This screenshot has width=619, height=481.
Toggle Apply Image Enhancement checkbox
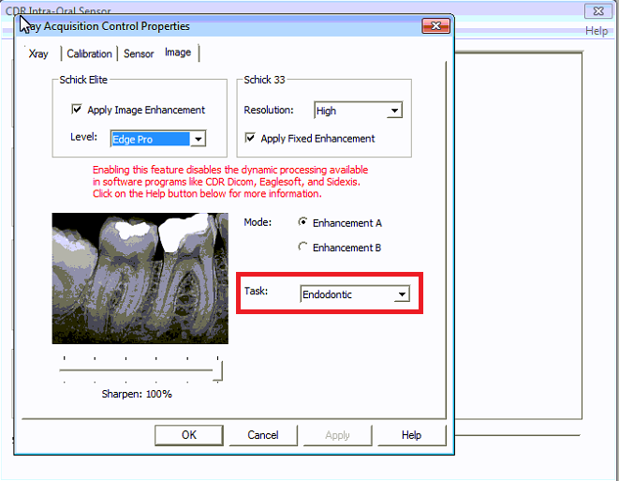[x=77, y=110]
